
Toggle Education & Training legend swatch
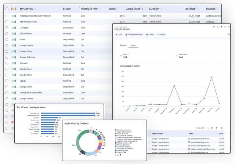click(116, 135)
